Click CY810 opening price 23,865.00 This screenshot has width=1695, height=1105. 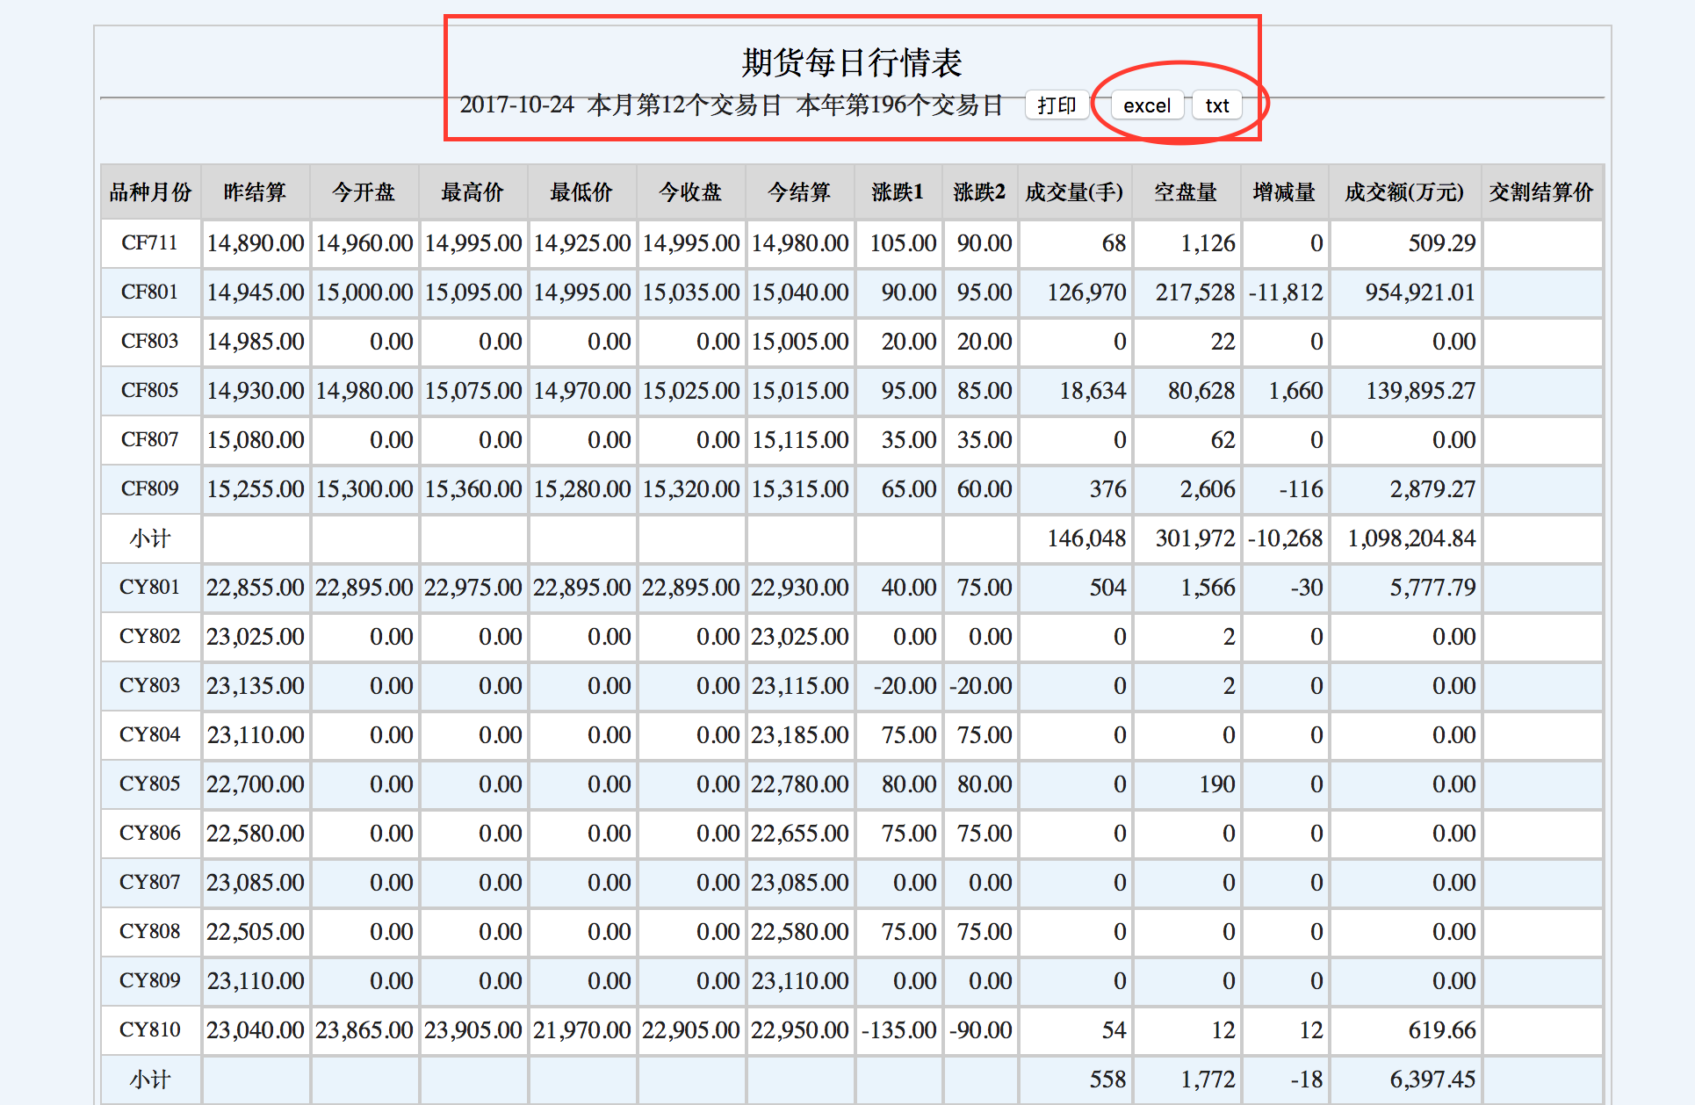[x=364, y=1029]
